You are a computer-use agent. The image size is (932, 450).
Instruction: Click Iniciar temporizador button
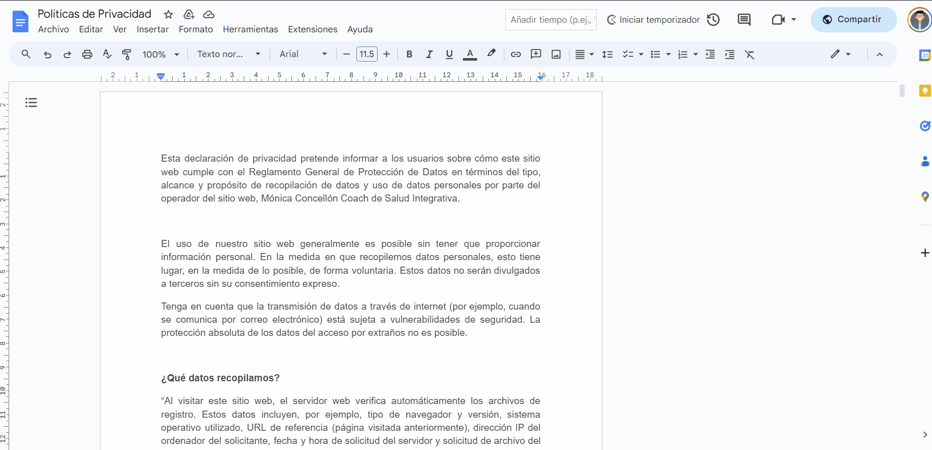[x=653, y=20]
